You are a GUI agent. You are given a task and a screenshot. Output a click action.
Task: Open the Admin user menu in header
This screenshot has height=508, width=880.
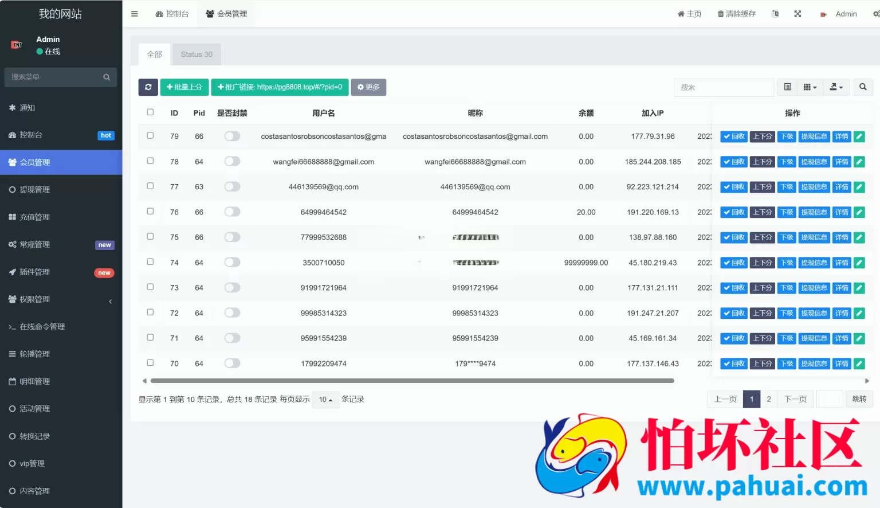[x=839, y=14]
